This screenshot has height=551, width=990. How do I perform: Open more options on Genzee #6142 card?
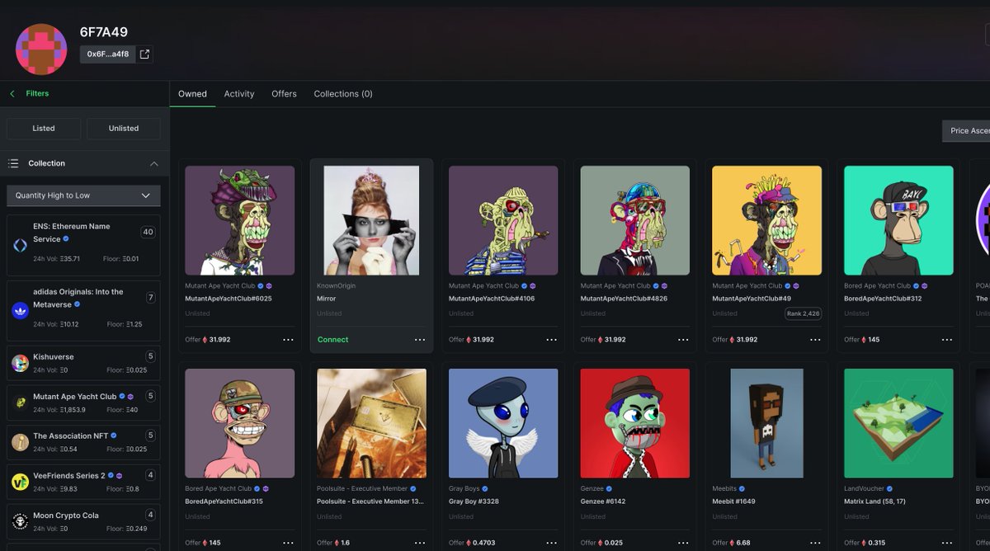[683, 543]
